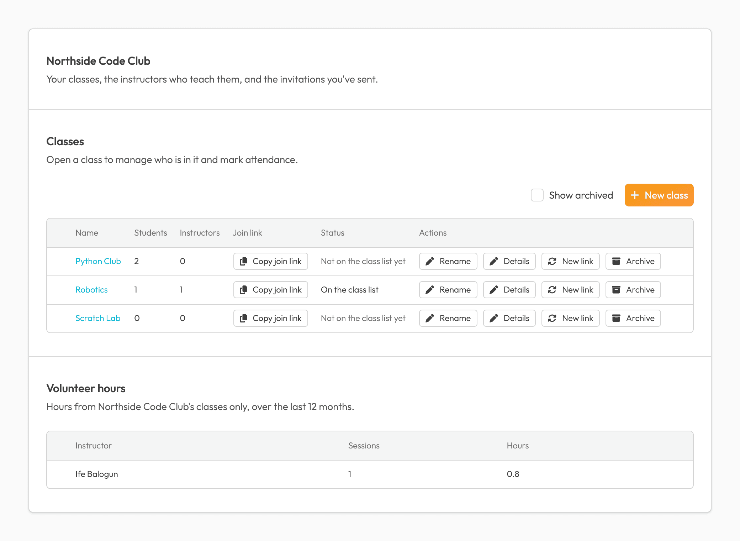Click the copy icon in Robotics row

pos(243,290)
